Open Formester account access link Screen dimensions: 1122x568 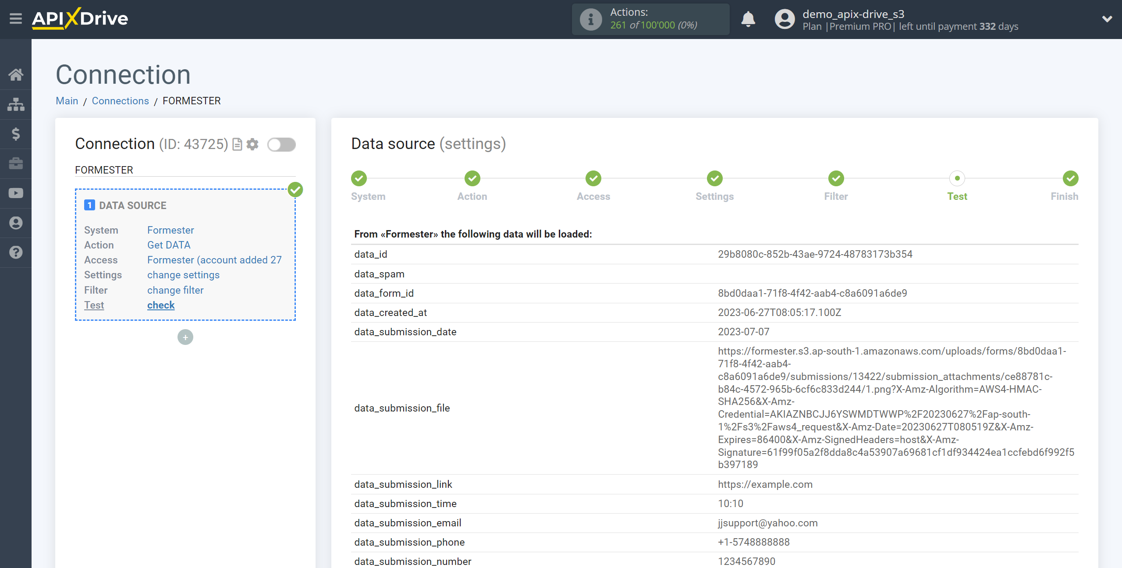tap(214, 260)
